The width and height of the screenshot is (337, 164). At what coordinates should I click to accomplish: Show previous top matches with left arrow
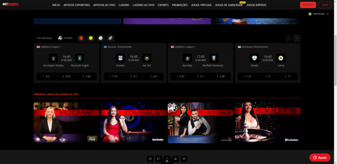pos(289,38)
